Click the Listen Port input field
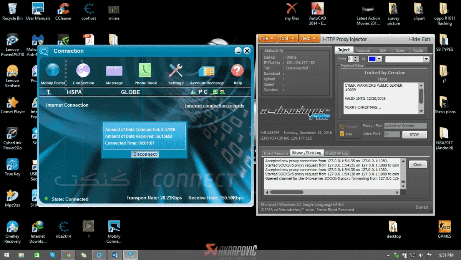Screen dimensions: 461x260 [392, 134]
